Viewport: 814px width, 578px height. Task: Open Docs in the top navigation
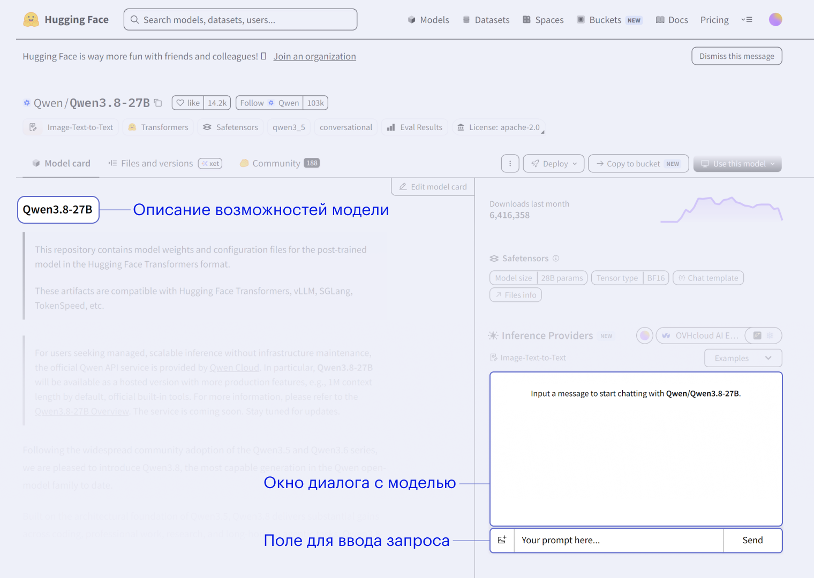(672, 20)
